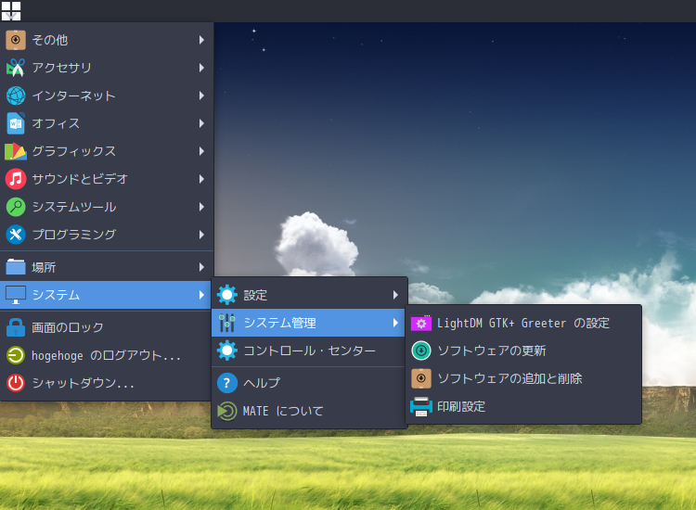Screen dimensions: 696x510
Task: Expand the その他 submenu arrow
Action: 201,40
